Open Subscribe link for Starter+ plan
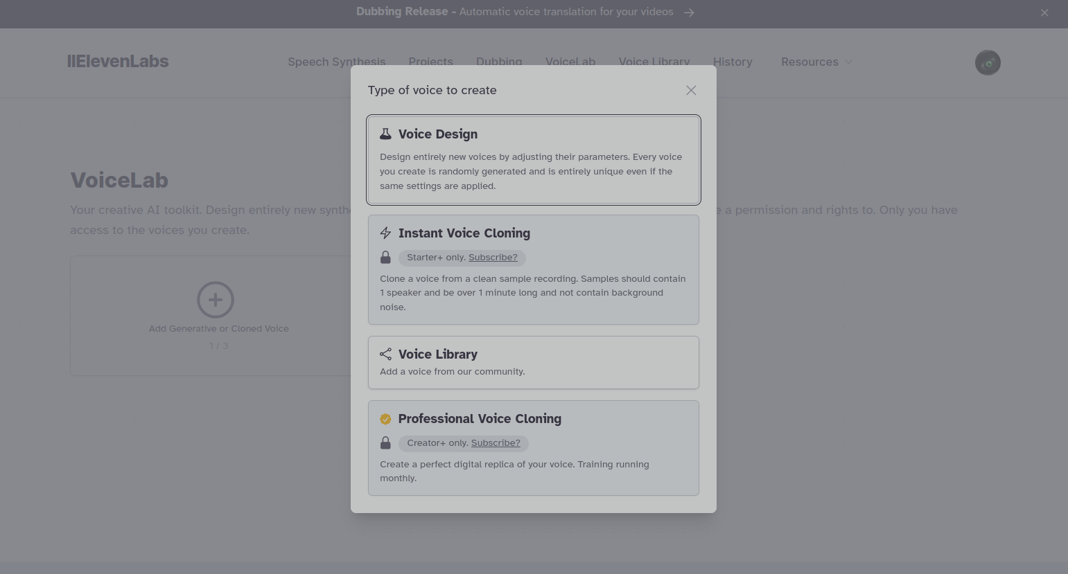This screenshot has height=574, width=1068. click(x=493, y=258)
